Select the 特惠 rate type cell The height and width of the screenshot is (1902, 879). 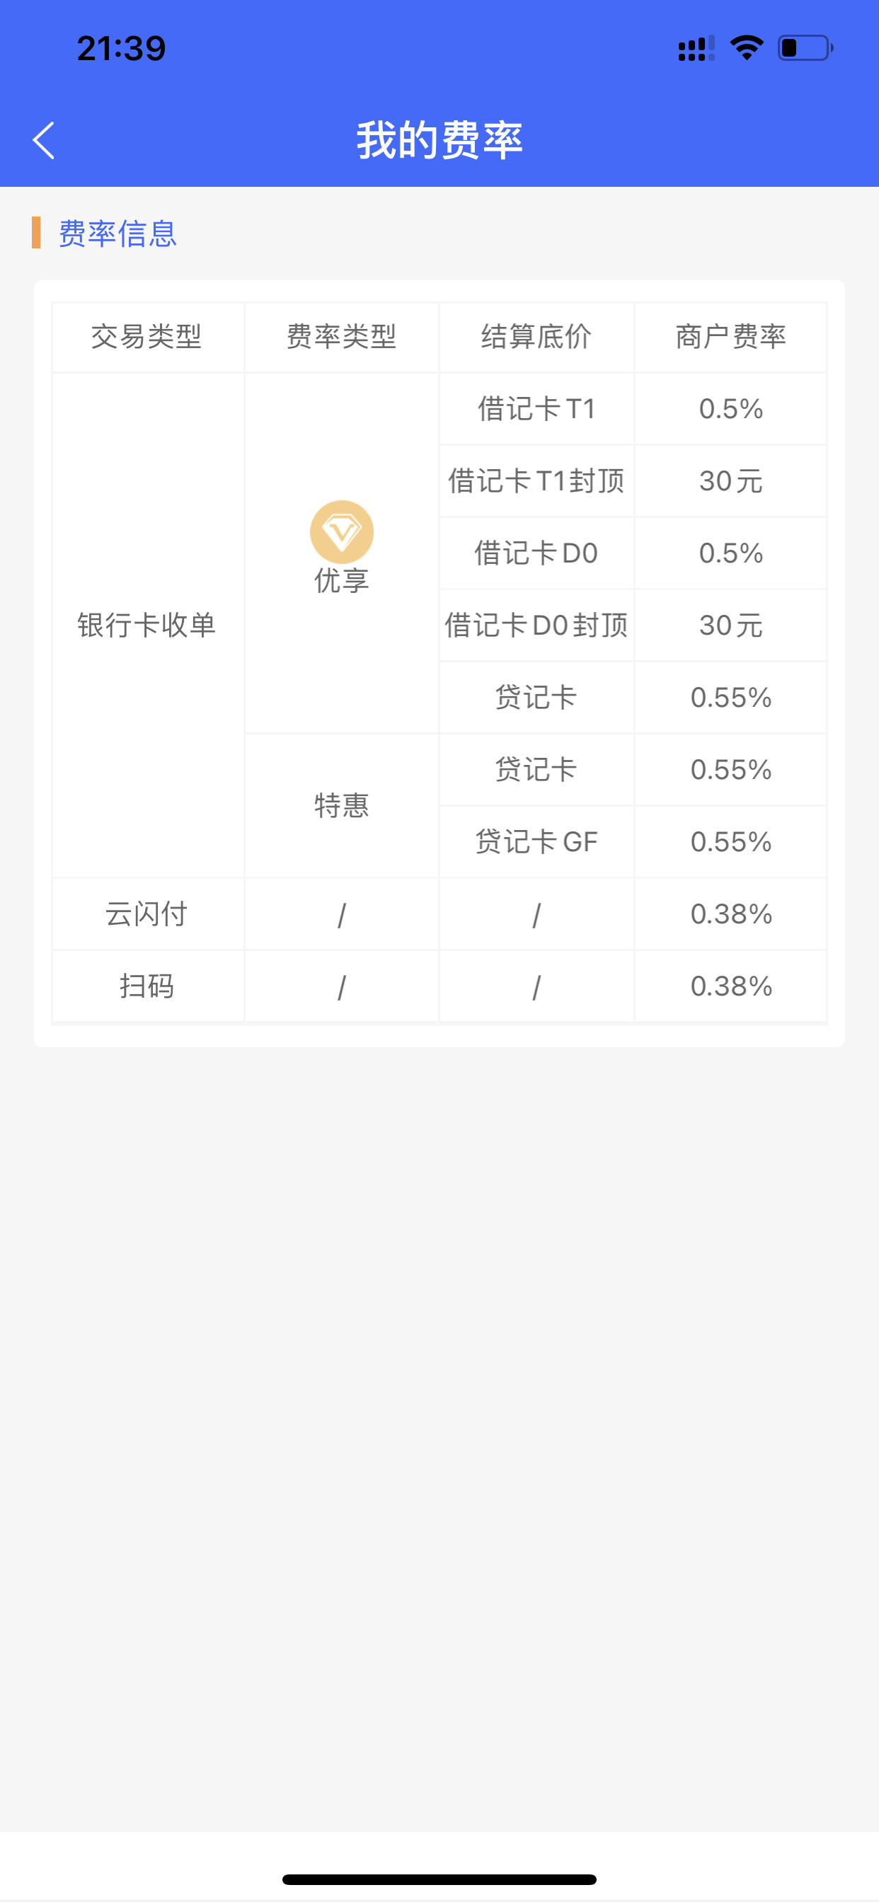pos(341,805)
